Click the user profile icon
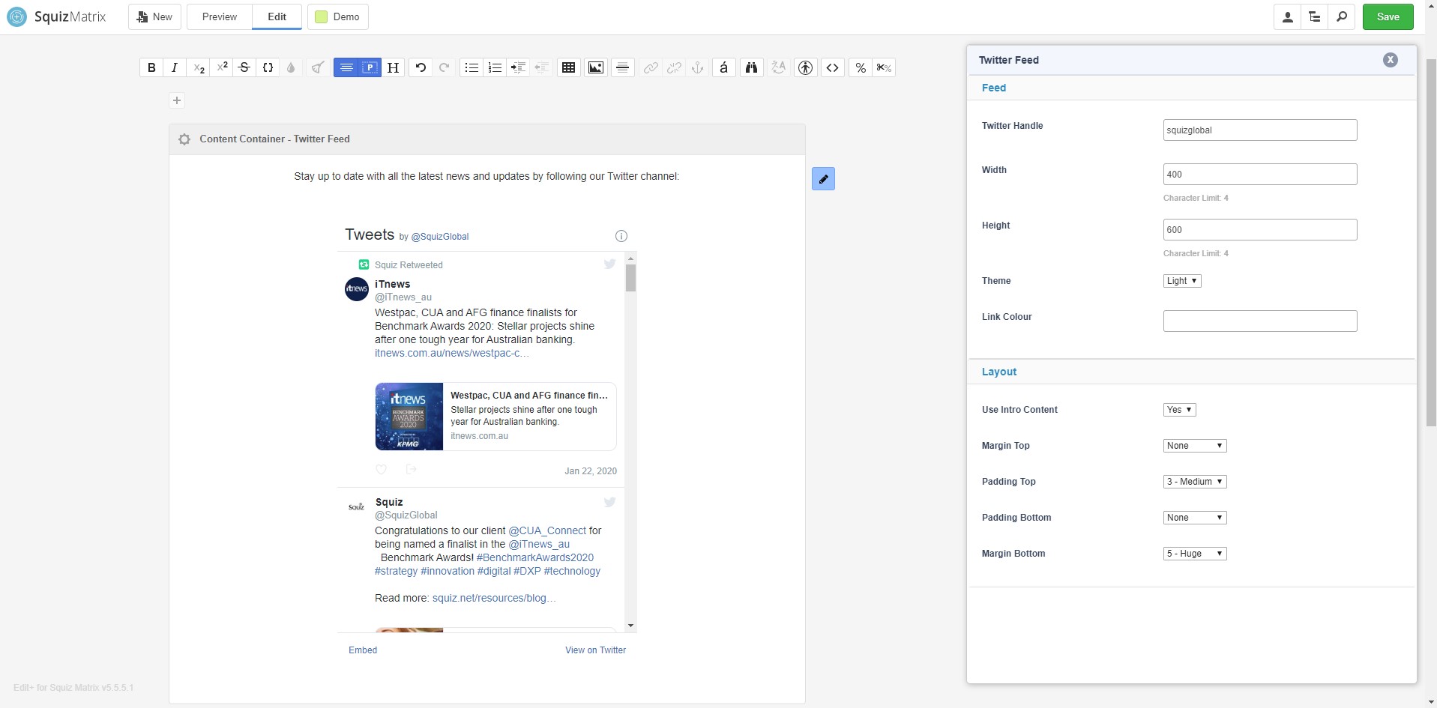 tap(1288, 16)
